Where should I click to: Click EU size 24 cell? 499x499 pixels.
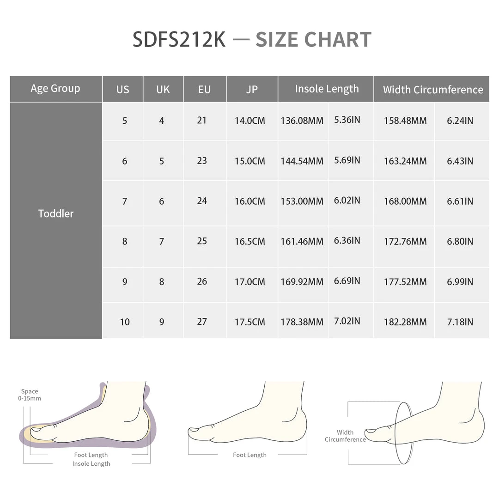point(202,201)
